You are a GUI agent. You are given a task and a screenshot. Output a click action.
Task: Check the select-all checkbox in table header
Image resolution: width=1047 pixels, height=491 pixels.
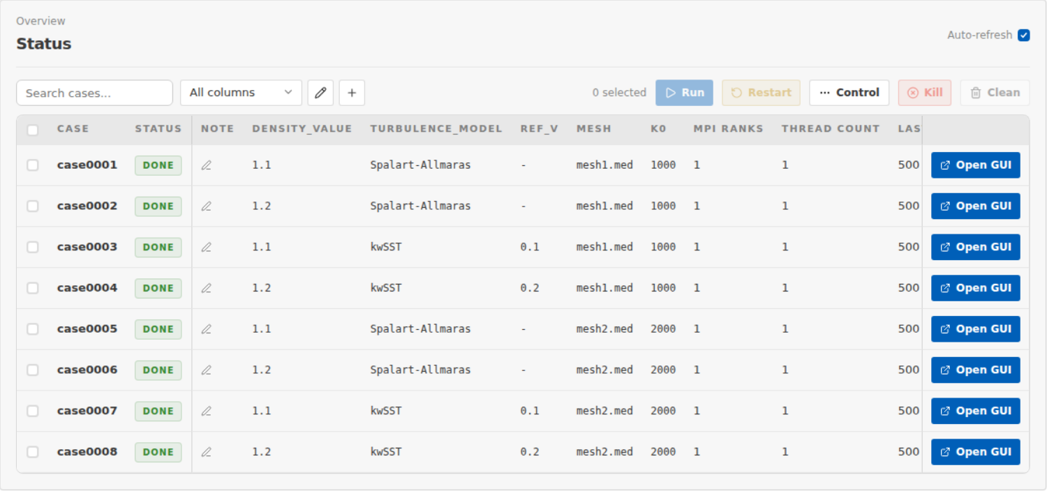point(33,130)
